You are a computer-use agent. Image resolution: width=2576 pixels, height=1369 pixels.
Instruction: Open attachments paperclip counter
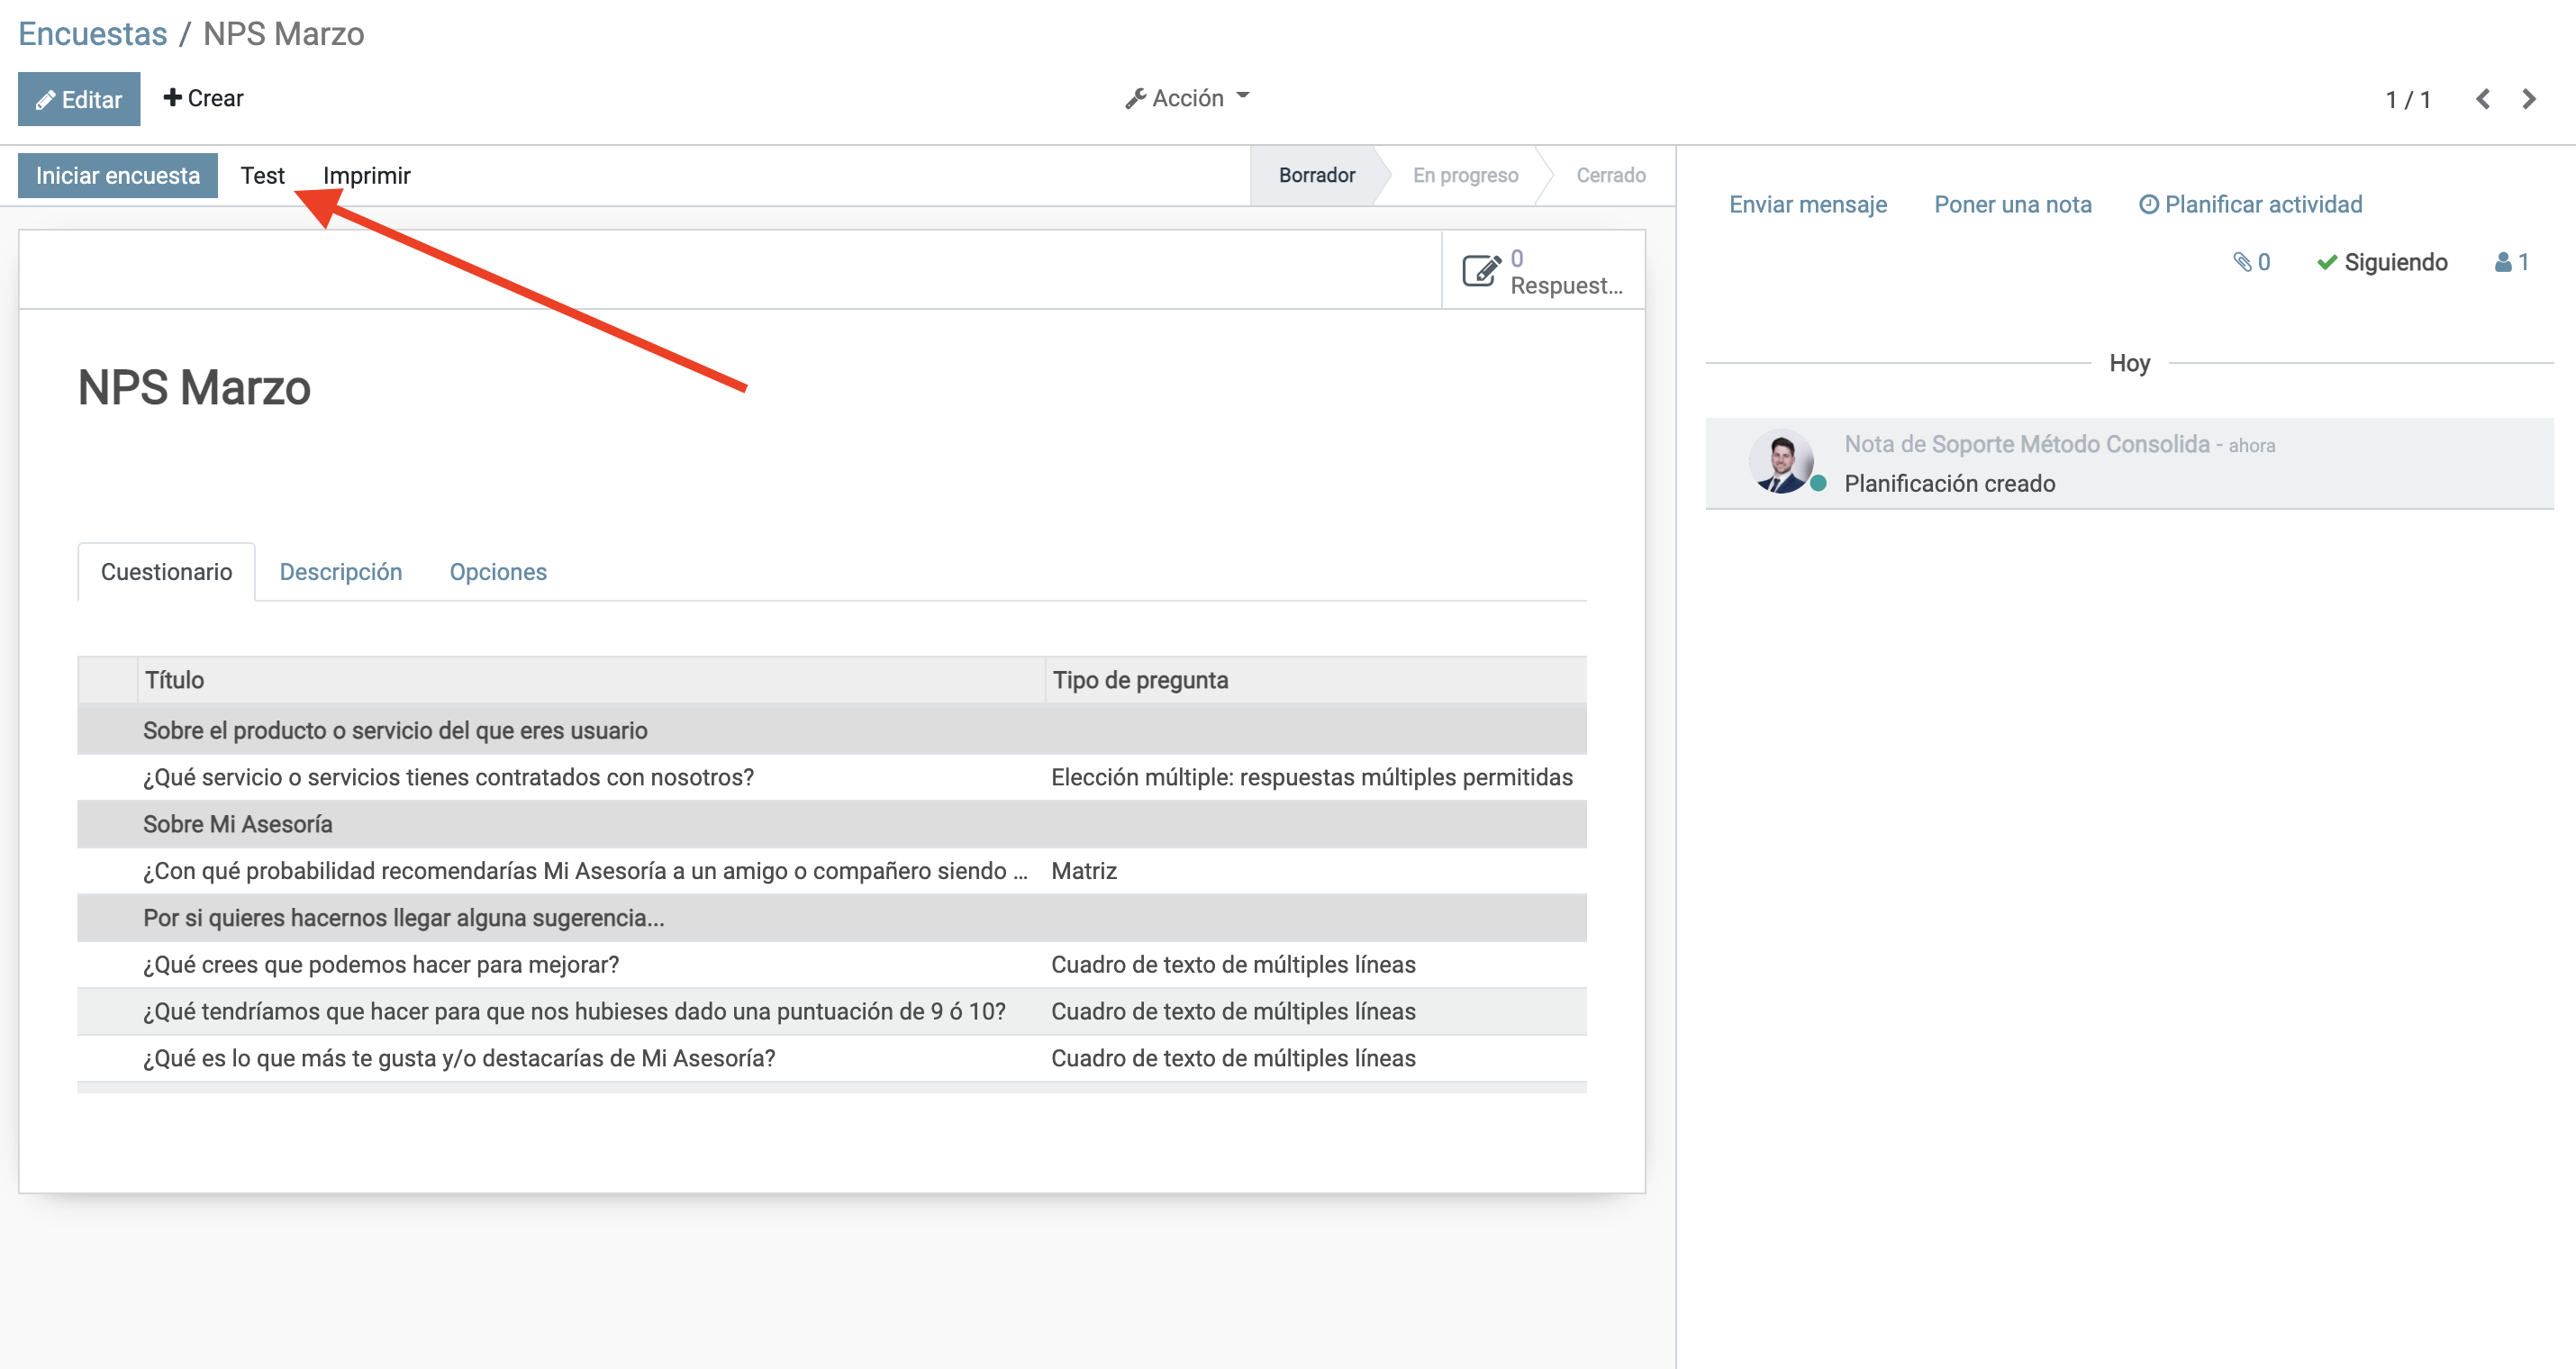[2252, 262]
